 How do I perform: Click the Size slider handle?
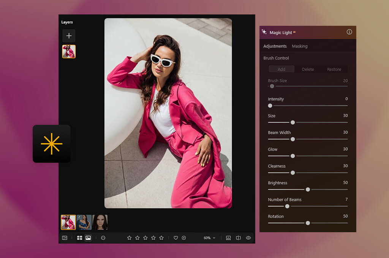tap(293, 123)
